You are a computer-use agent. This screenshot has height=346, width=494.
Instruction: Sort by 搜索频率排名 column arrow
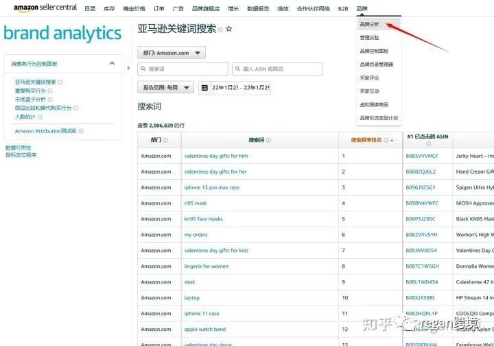coord(392,141)
